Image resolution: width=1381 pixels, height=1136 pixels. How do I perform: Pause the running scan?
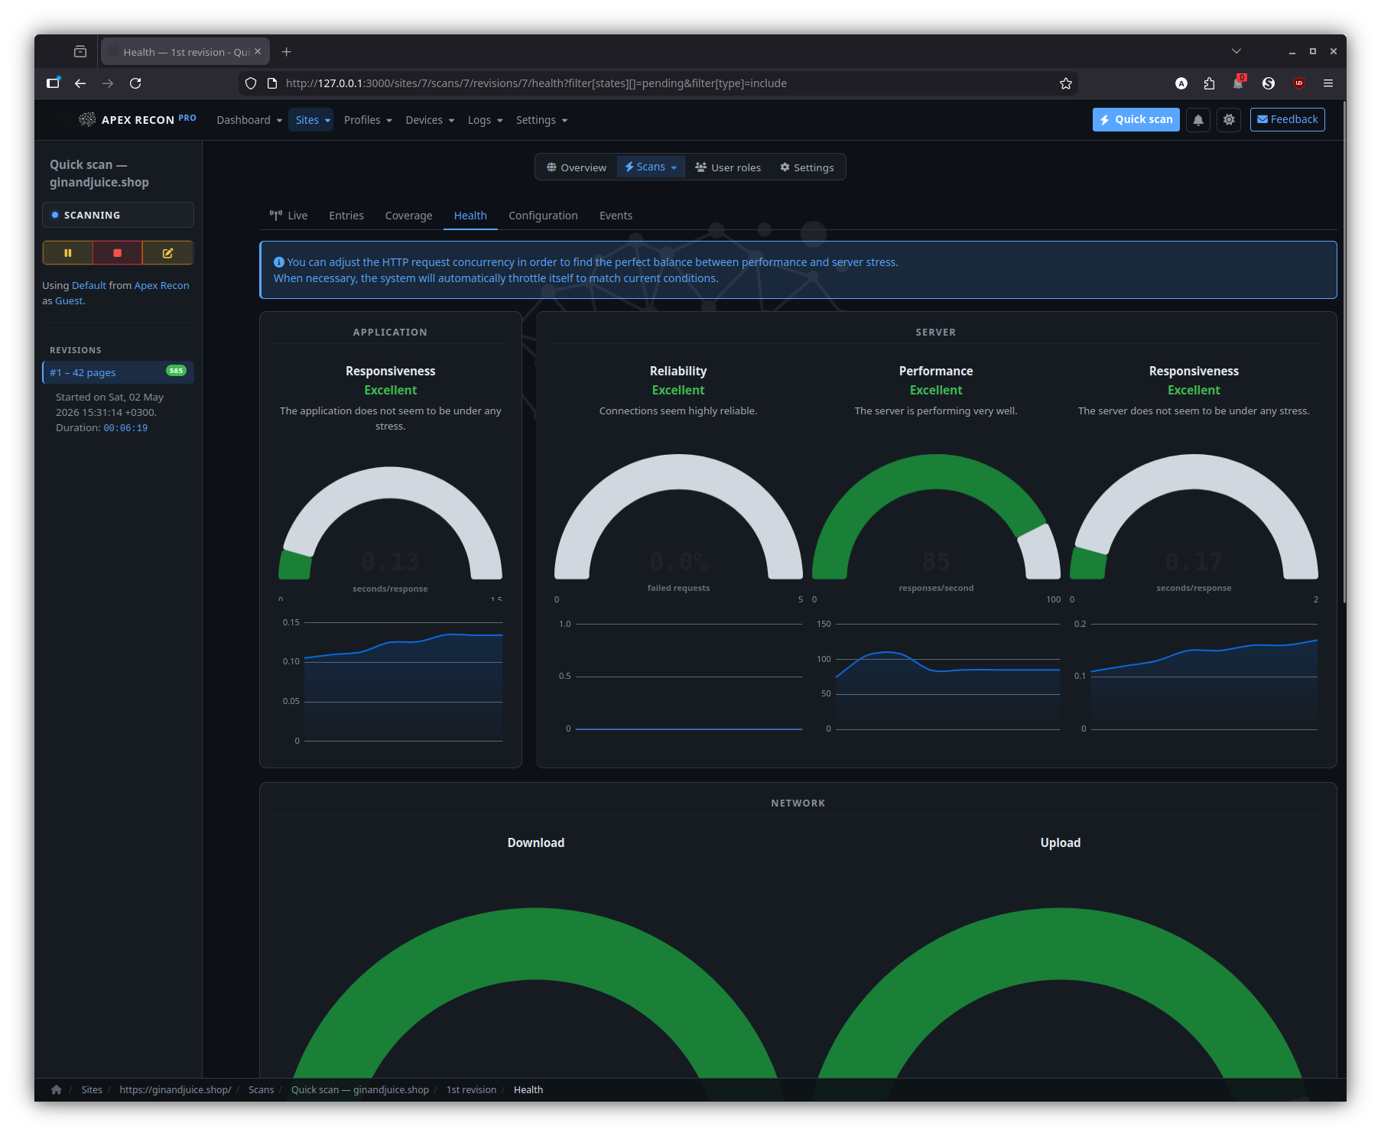click(68, 253)
